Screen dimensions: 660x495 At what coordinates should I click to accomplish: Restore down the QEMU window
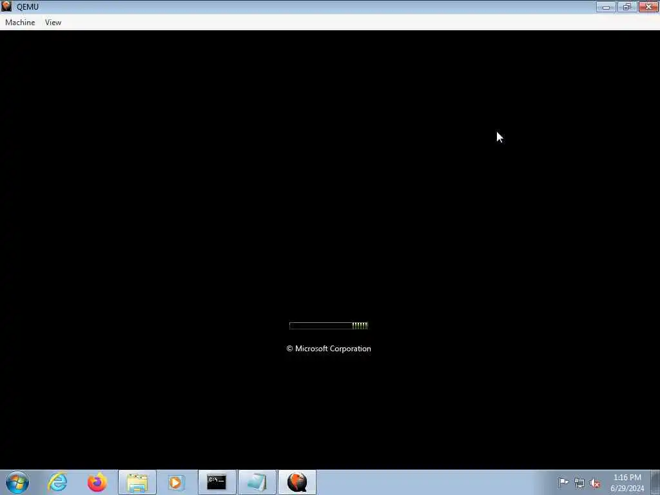pyautogui.click(x=626, y=6)
